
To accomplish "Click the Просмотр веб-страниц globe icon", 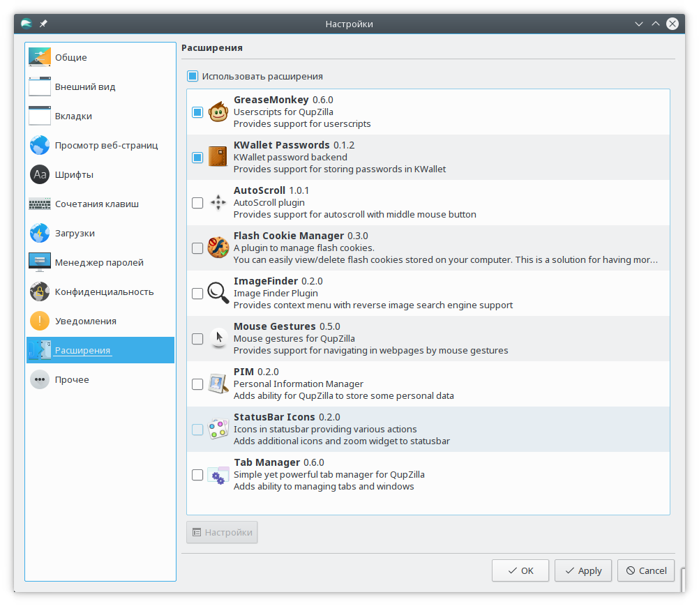I will point(40,145).
